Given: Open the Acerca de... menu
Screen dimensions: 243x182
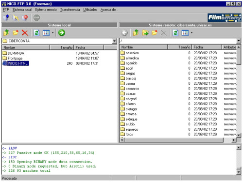Looking at the screenshot, I should pos(109,10).
